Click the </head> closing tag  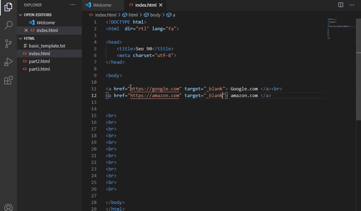(x=115, y=62)
